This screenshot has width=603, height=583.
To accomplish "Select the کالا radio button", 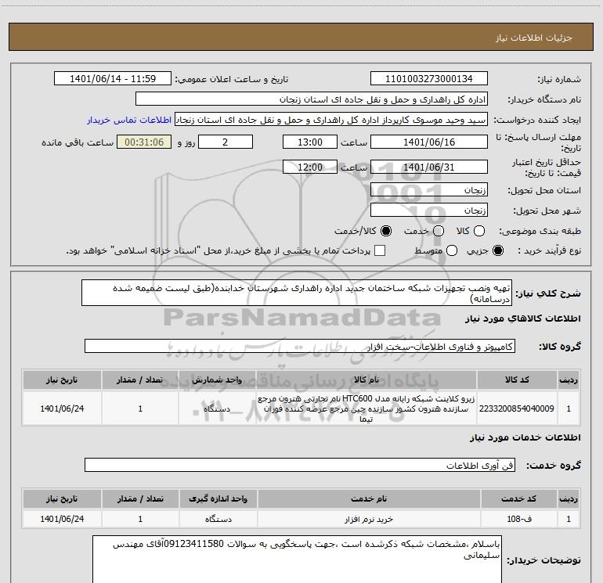I will (479, 231).
